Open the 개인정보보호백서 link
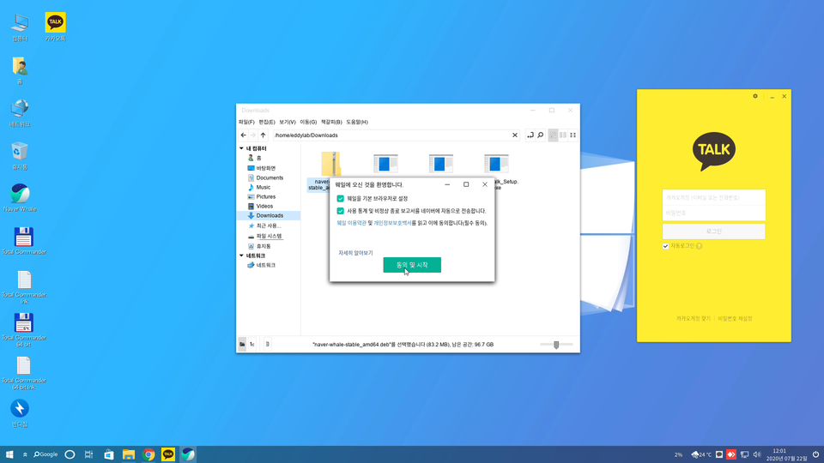Screen dimensions: 824x463 tap(392, 223)
